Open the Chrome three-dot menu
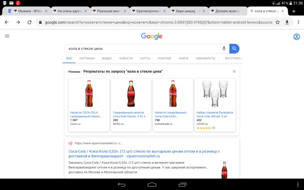 [x=298, y=22]
